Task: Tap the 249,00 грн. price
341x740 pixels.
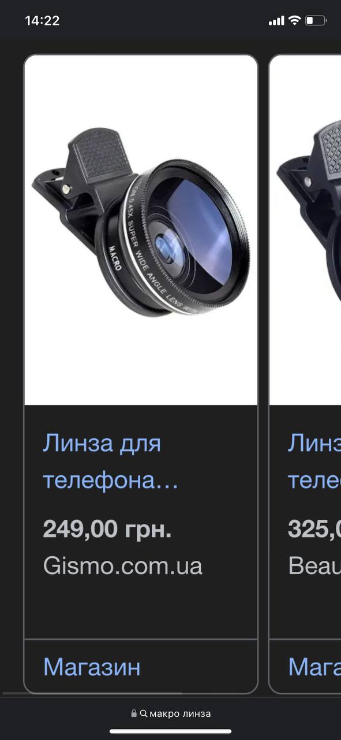Action: (x=107, y=529)
